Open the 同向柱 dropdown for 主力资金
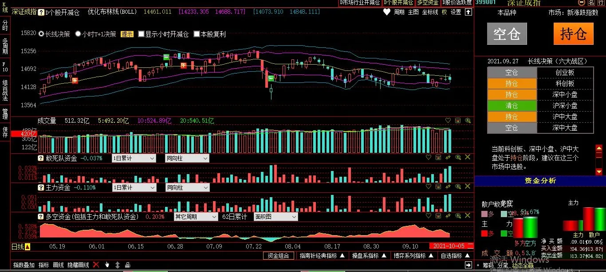Image resolution: width=606 pixels, height=272 pixels. pyautogui.click(x=187, y=187)
